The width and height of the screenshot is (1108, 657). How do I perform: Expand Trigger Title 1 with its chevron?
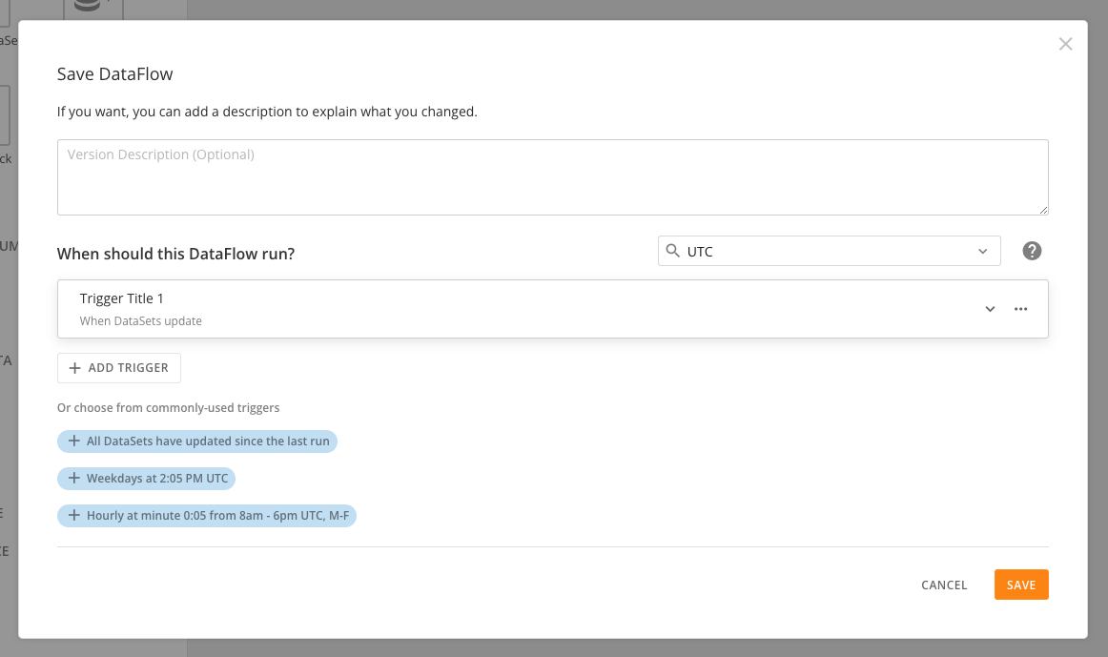[x=990, y=309]
